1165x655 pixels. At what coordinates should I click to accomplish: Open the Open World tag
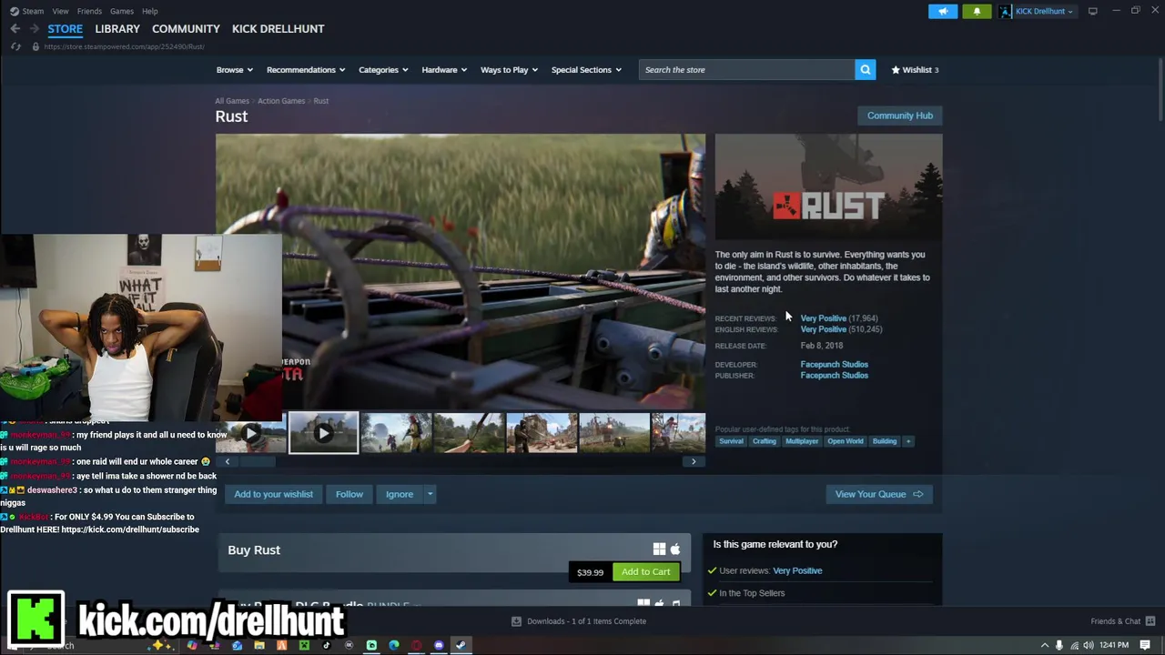pos(846,441)
